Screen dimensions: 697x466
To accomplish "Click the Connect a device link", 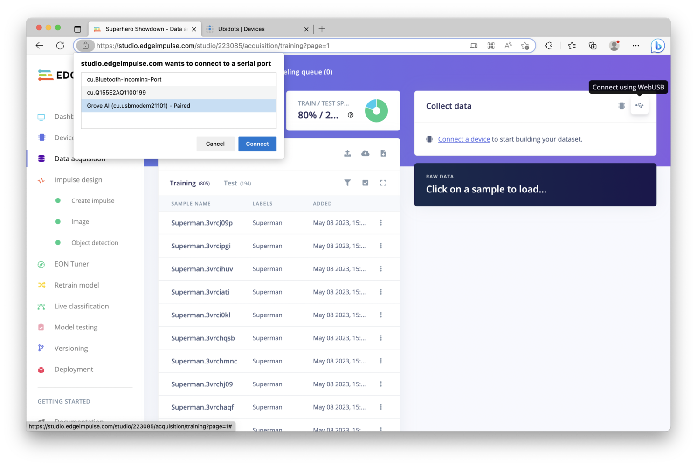I will coord(464,139).
